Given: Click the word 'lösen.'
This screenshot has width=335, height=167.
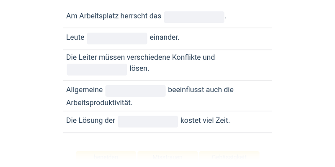Looking at the screenshot, I should coord(139,68).
